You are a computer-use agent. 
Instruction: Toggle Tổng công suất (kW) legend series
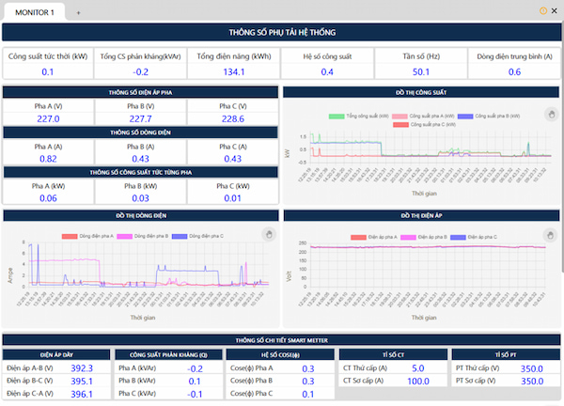tap(359, 117)
